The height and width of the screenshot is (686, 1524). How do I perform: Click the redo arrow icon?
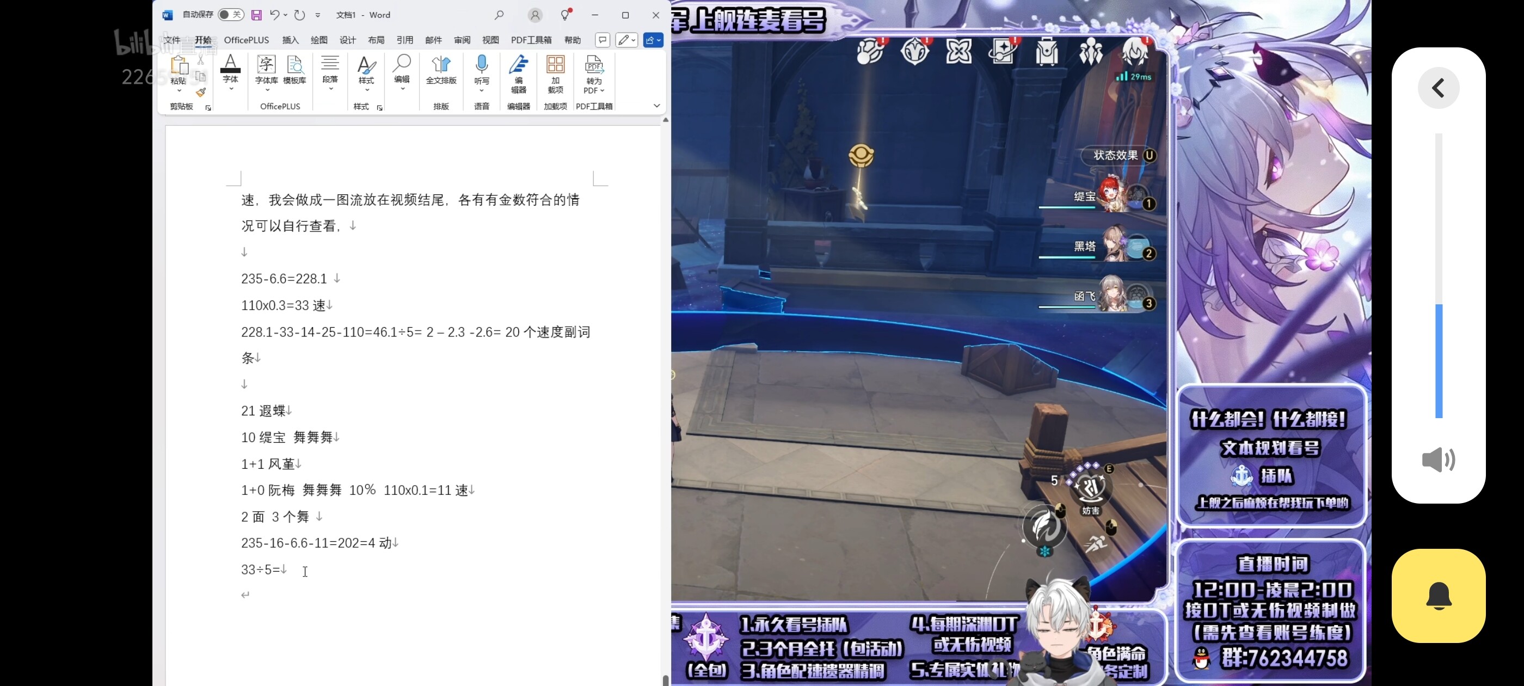tap(300, 15)
